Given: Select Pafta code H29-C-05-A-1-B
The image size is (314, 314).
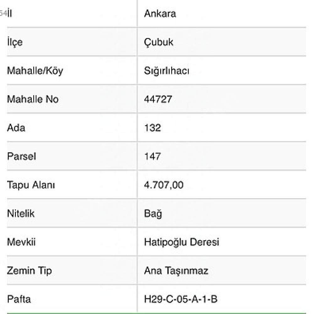Looking at the screenshot, I should point(181,299).
